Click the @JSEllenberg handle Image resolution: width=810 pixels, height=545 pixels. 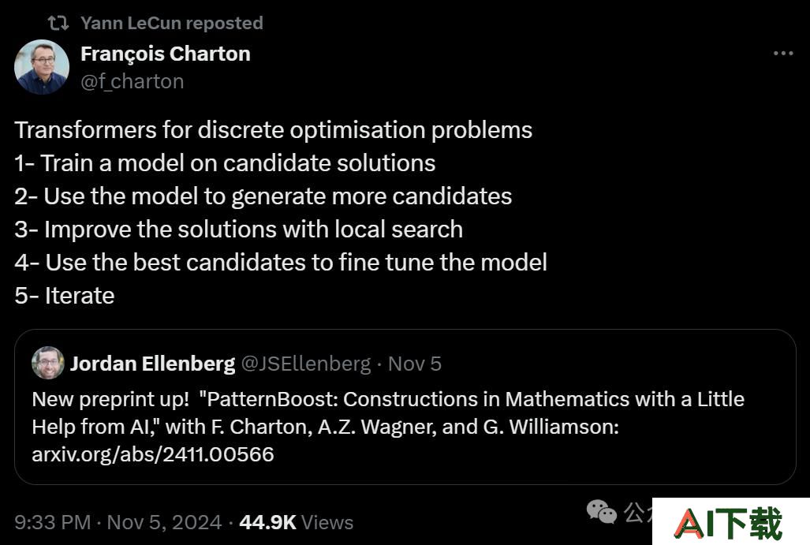306,364
